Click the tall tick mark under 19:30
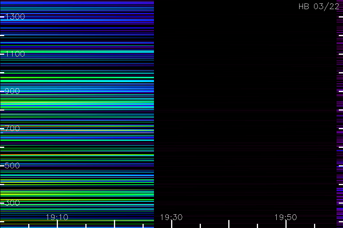Screen dimensions: 343x228 (172, 224)
